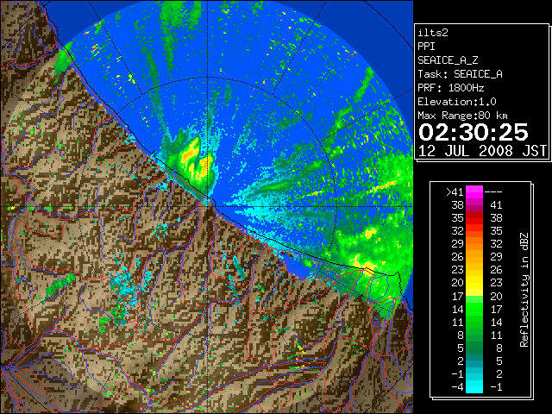
Task: Click the 'ilts2' radar site label
Action: (x=433, y=33)
